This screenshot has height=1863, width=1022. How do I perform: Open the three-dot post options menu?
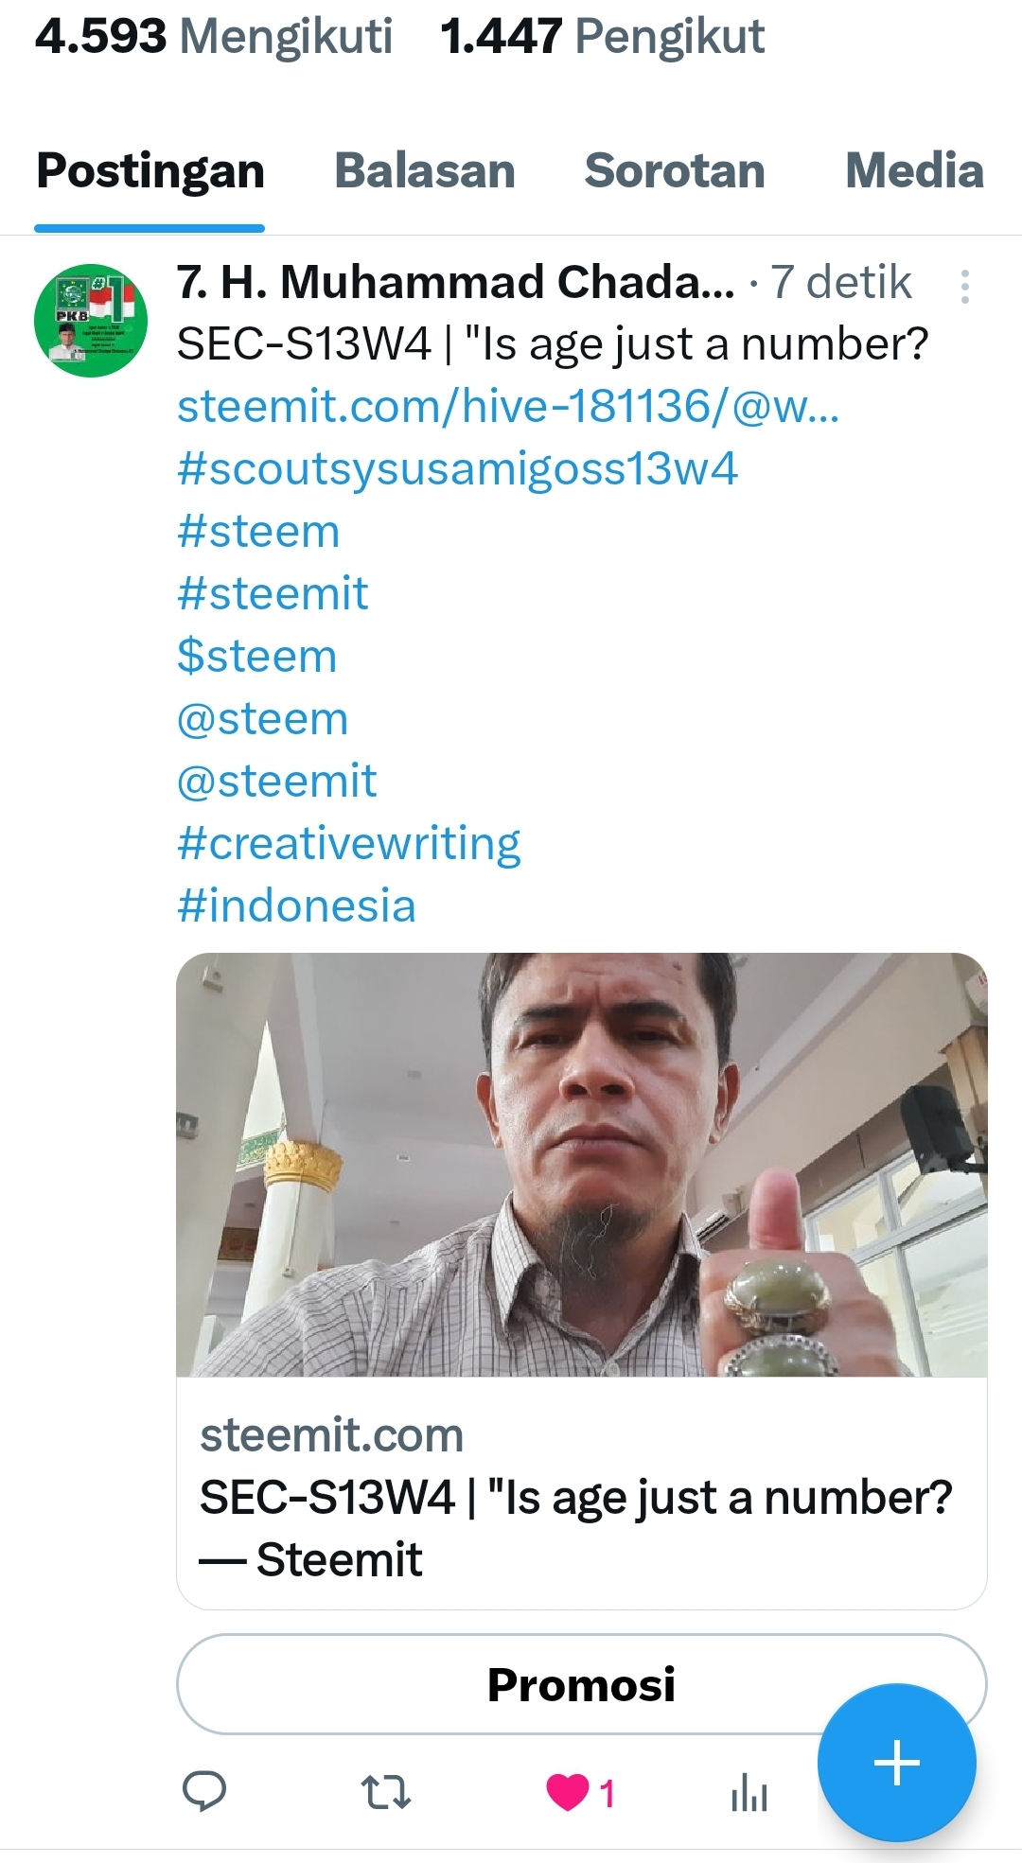(x=964, y=286)
